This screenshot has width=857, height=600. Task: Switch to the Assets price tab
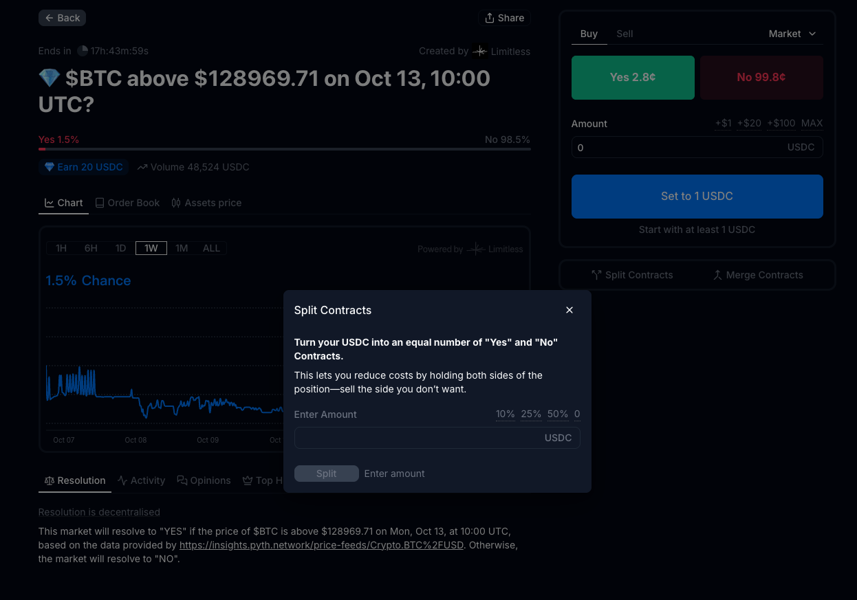coord(206,203)
